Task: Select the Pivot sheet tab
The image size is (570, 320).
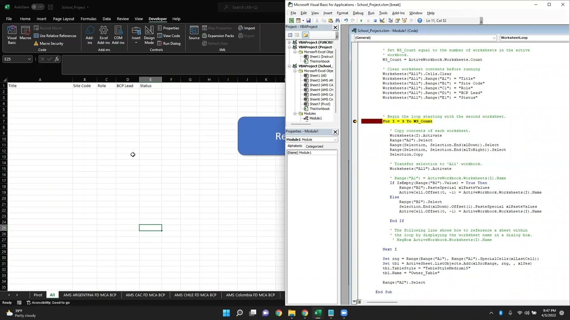Action: [x=38, y=295]
